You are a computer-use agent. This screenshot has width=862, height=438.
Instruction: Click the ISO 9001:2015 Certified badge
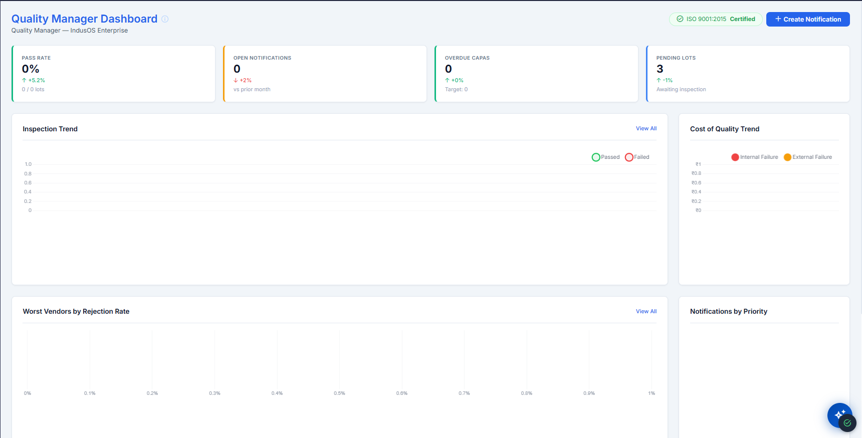tap(716, 19)
